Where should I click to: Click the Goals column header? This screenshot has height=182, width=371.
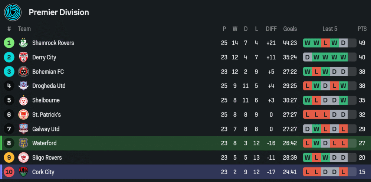(290, 29)
